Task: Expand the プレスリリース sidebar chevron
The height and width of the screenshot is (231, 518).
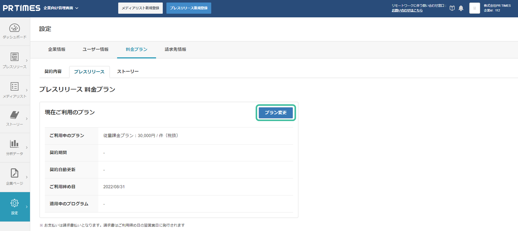Action: (27, 61)
